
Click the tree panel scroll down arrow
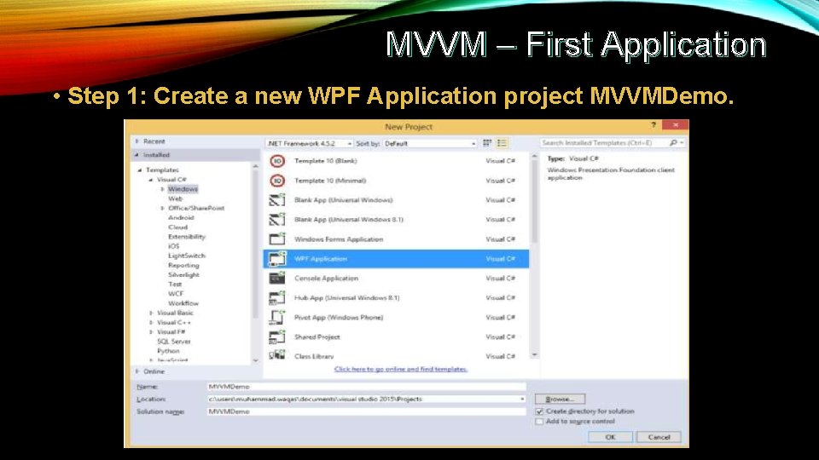pos(255,360)
